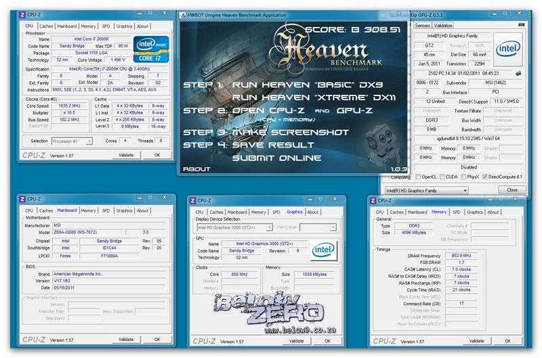The width and height of the screenshot is (542, 358).
Task: Click Validate in CPU-Z Graphics window
Action: pyautogui.click(x=296, y=341)
